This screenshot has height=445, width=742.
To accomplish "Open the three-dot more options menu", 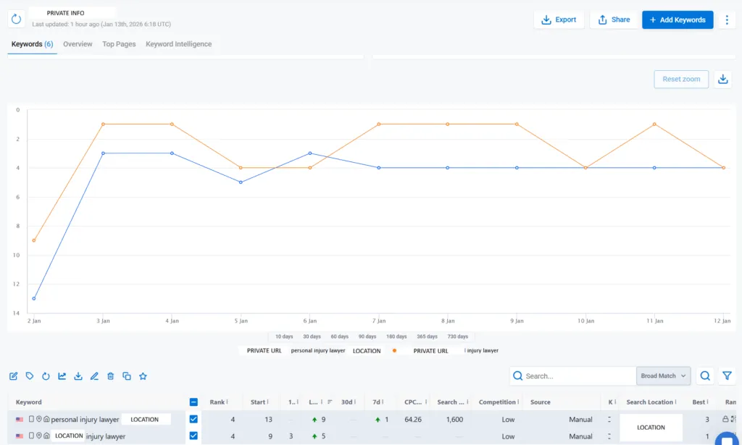I will pos(727,20).
